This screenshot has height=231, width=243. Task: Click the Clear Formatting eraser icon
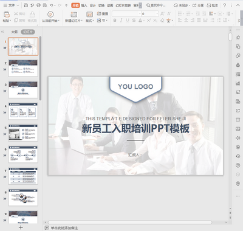162,21
